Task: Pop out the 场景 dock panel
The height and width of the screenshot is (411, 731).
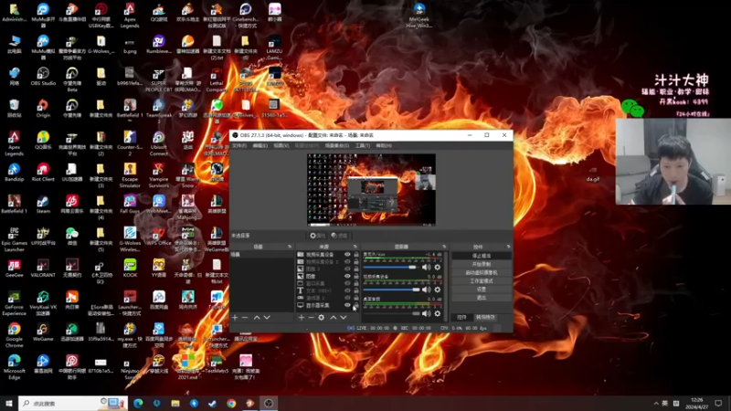Action: (290, 247)
